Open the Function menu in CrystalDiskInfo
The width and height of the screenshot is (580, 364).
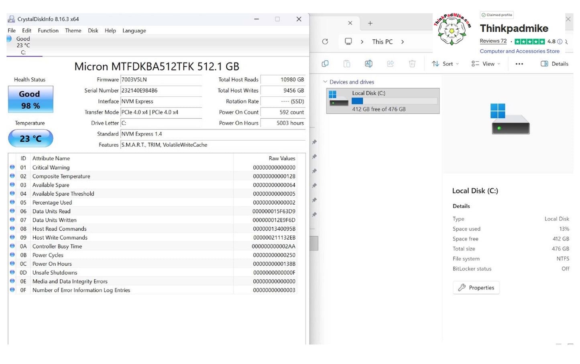(x=48, y=30)
